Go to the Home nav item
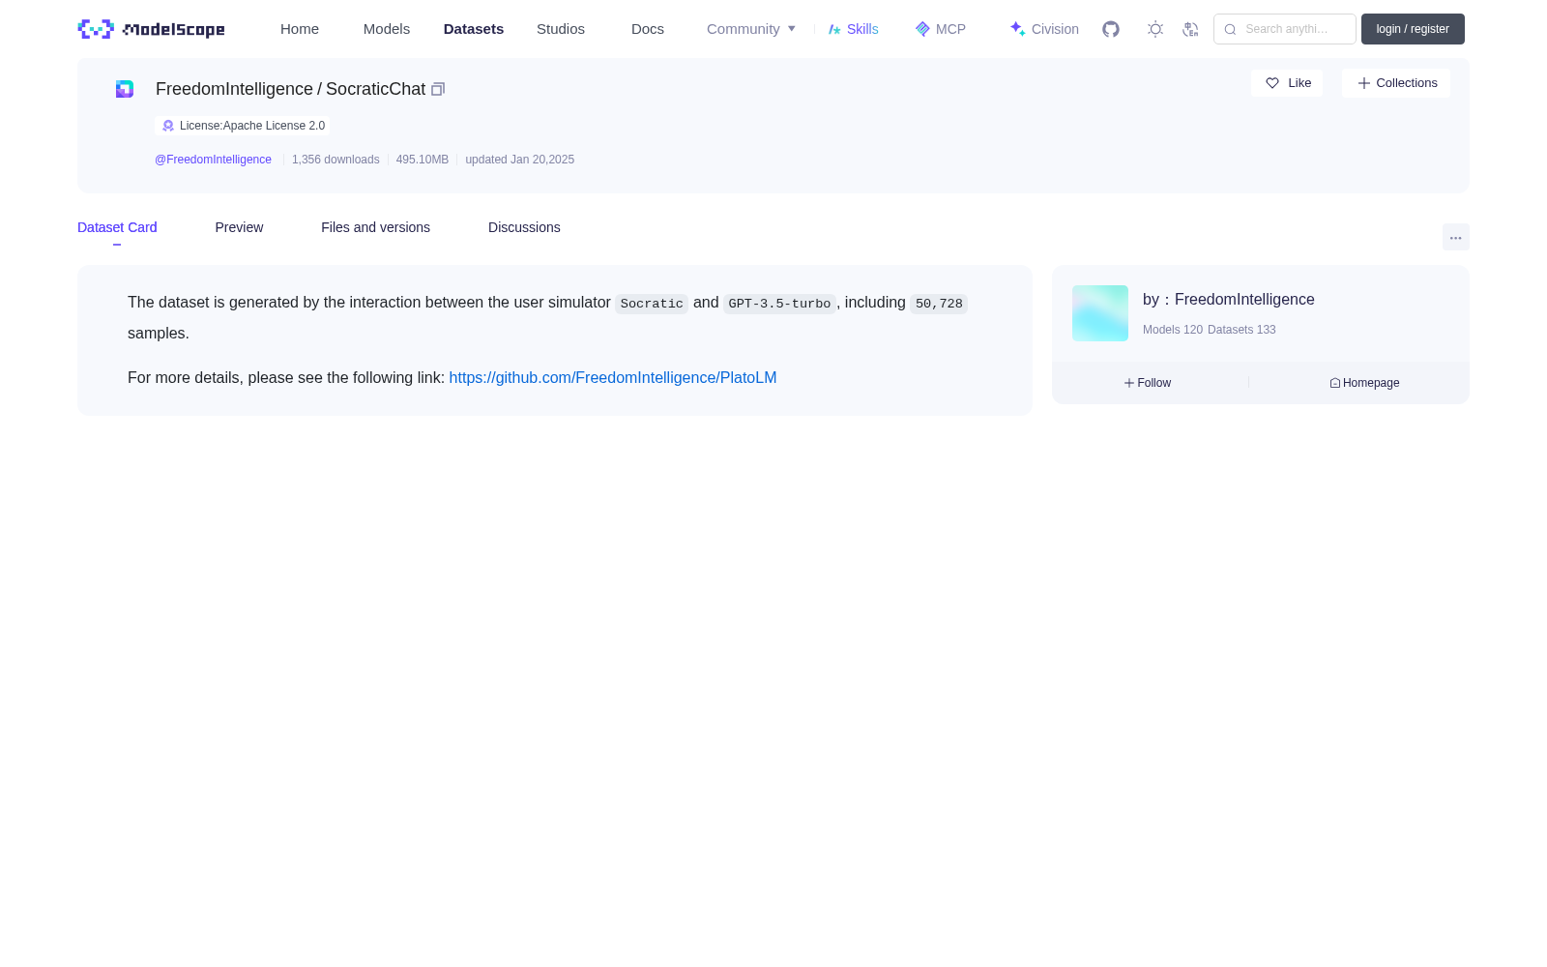Screen dimensions: 1547x967 click(x=300, y=29)
